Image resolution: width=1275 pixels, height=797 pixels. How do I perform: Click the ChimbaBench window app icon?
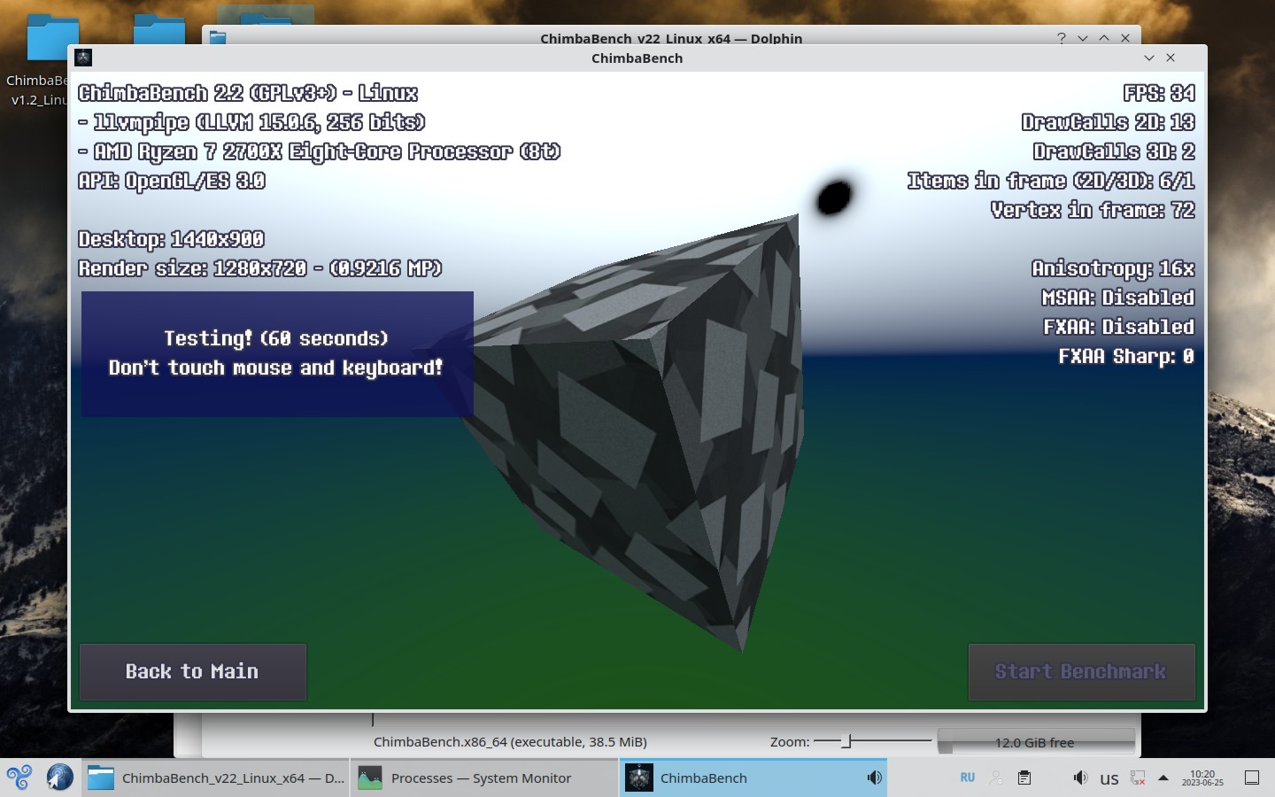point(83,58)
